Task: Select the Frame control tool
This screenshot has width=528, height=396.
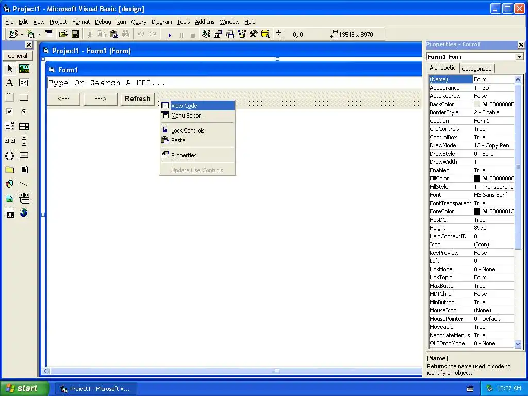Action: click(10, 97)
